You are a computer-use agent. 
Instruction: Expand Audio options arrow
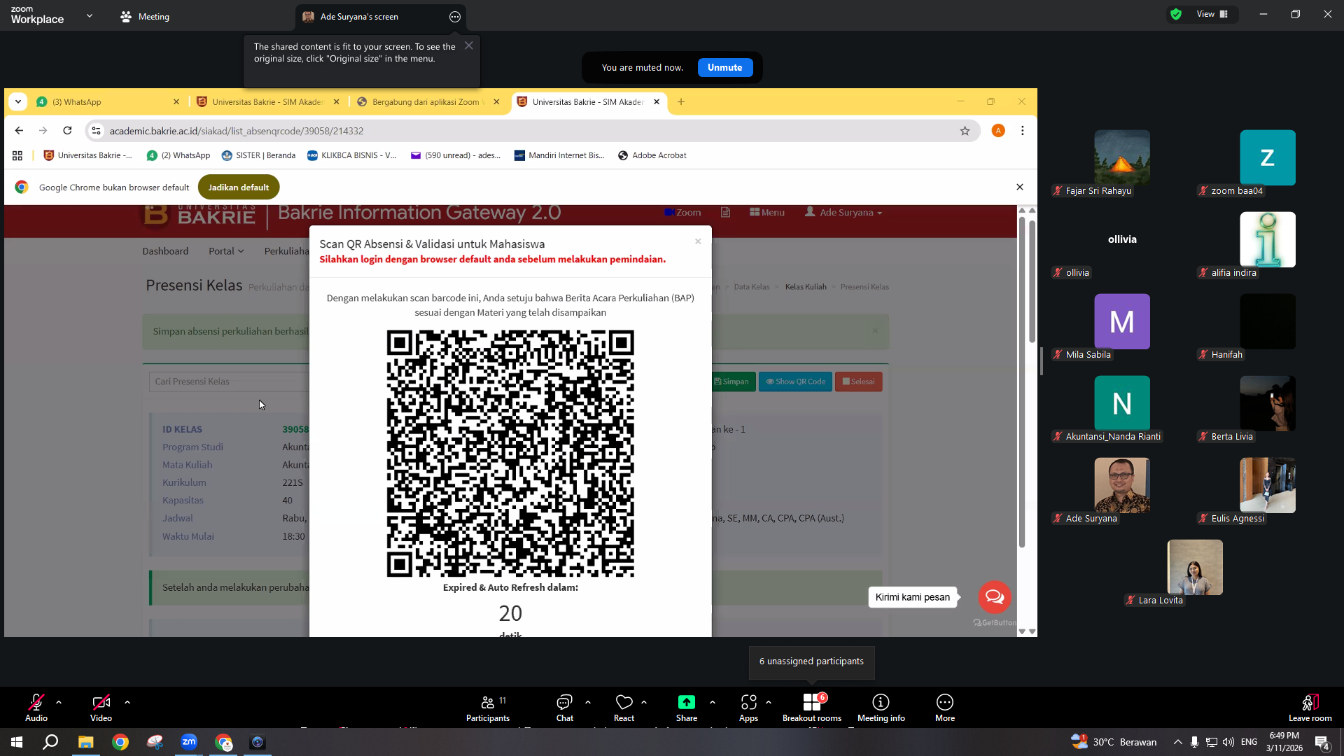(x=59, y=702)
